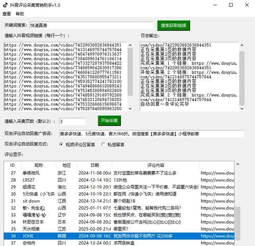The height and width of the screenshot is (246, 255).
Task: Click the 昵称 column header
Action: [39, 165]
